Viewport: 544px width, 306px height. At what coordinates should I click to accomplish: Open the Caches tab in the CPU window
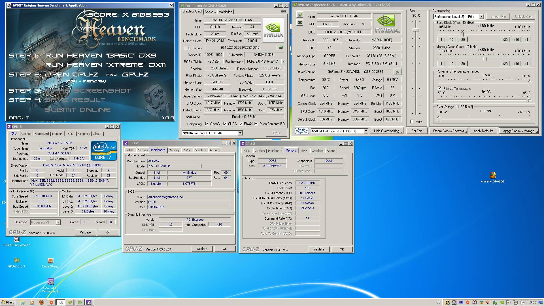(26, 134)
